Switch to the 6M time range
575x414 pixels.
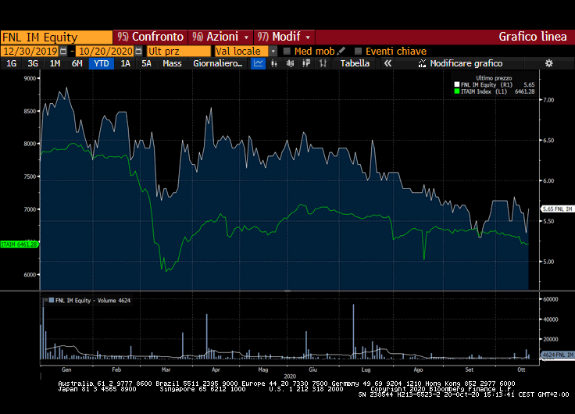[x=77, y=63]
